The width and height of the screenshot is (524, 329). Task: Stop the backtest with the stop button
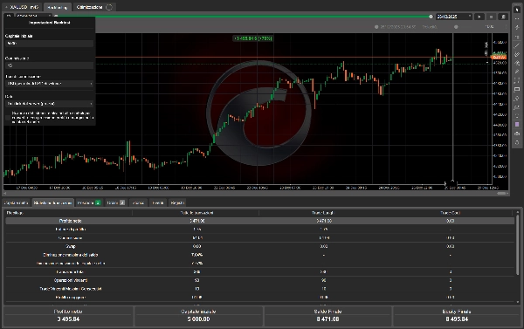click(x=491, y=17)
